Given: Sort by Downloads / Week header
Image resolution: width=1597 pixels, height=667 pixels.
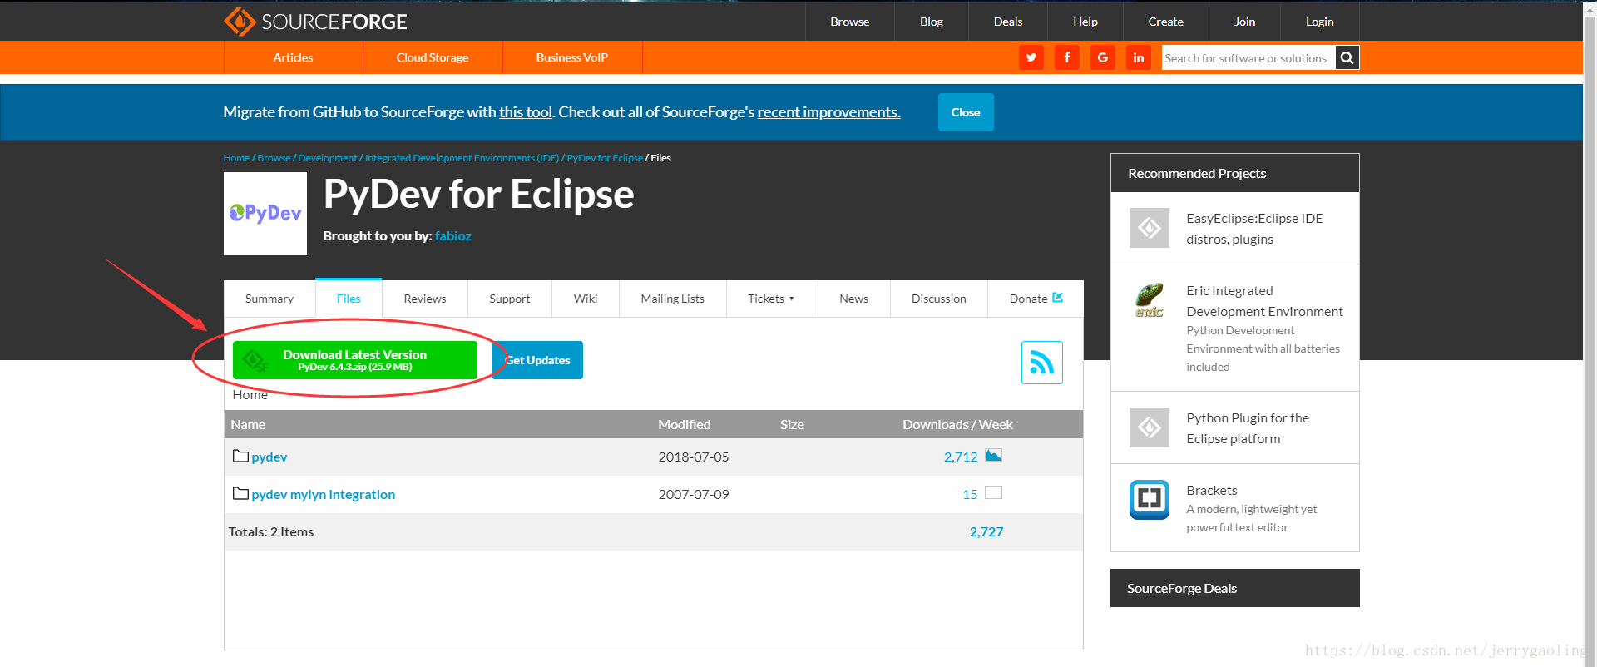Looking at the screenshot, I should pos(957,424).
